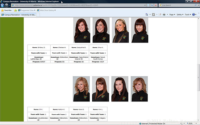Click 'Years with Team: 2' cell
Viewport: 200px width, 125px height.
[x=59, y=114]
